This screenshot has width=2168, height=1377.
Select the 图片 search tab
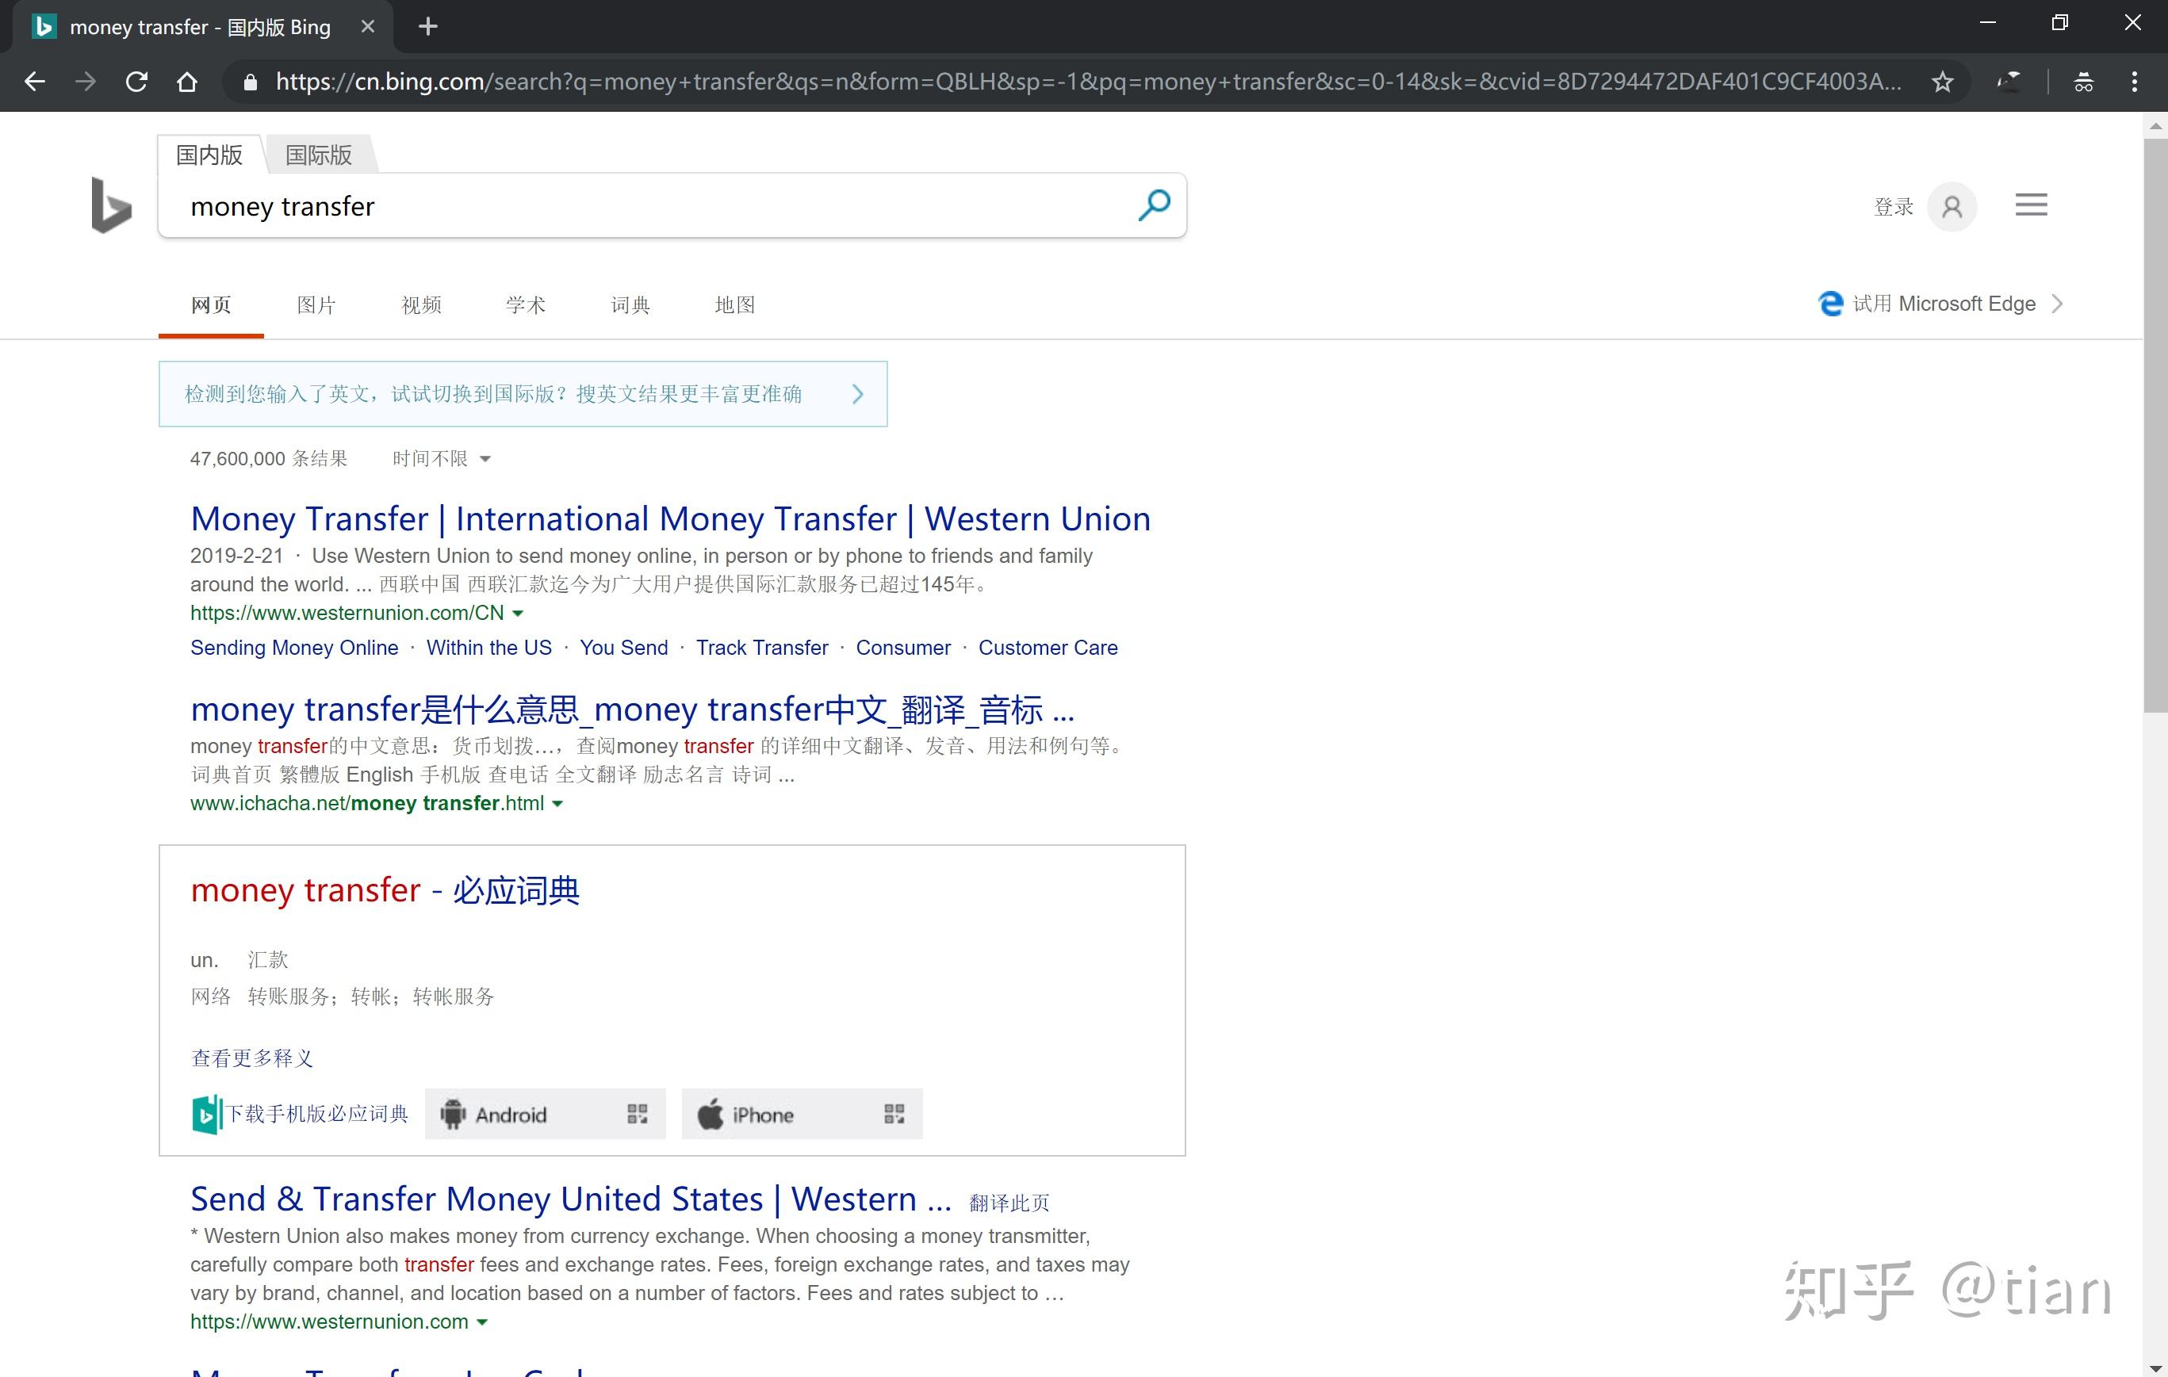tap(316, 305)
